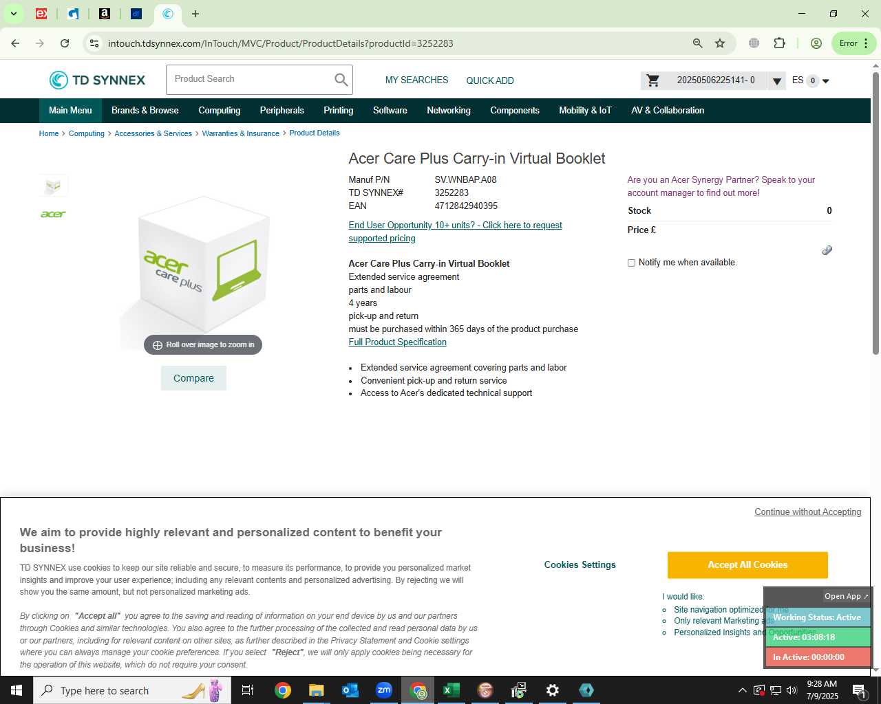Viewport: 881px width, 704px height.
Task: Open the Chrome three-dot menu
Action: click(x=866, y=43)
